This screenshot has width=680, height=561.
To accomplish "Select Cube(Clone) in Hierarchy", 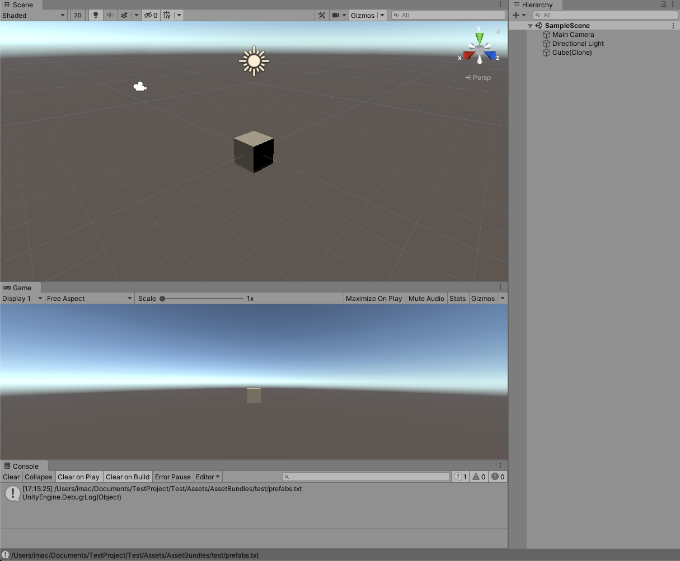I will (572, 53).
